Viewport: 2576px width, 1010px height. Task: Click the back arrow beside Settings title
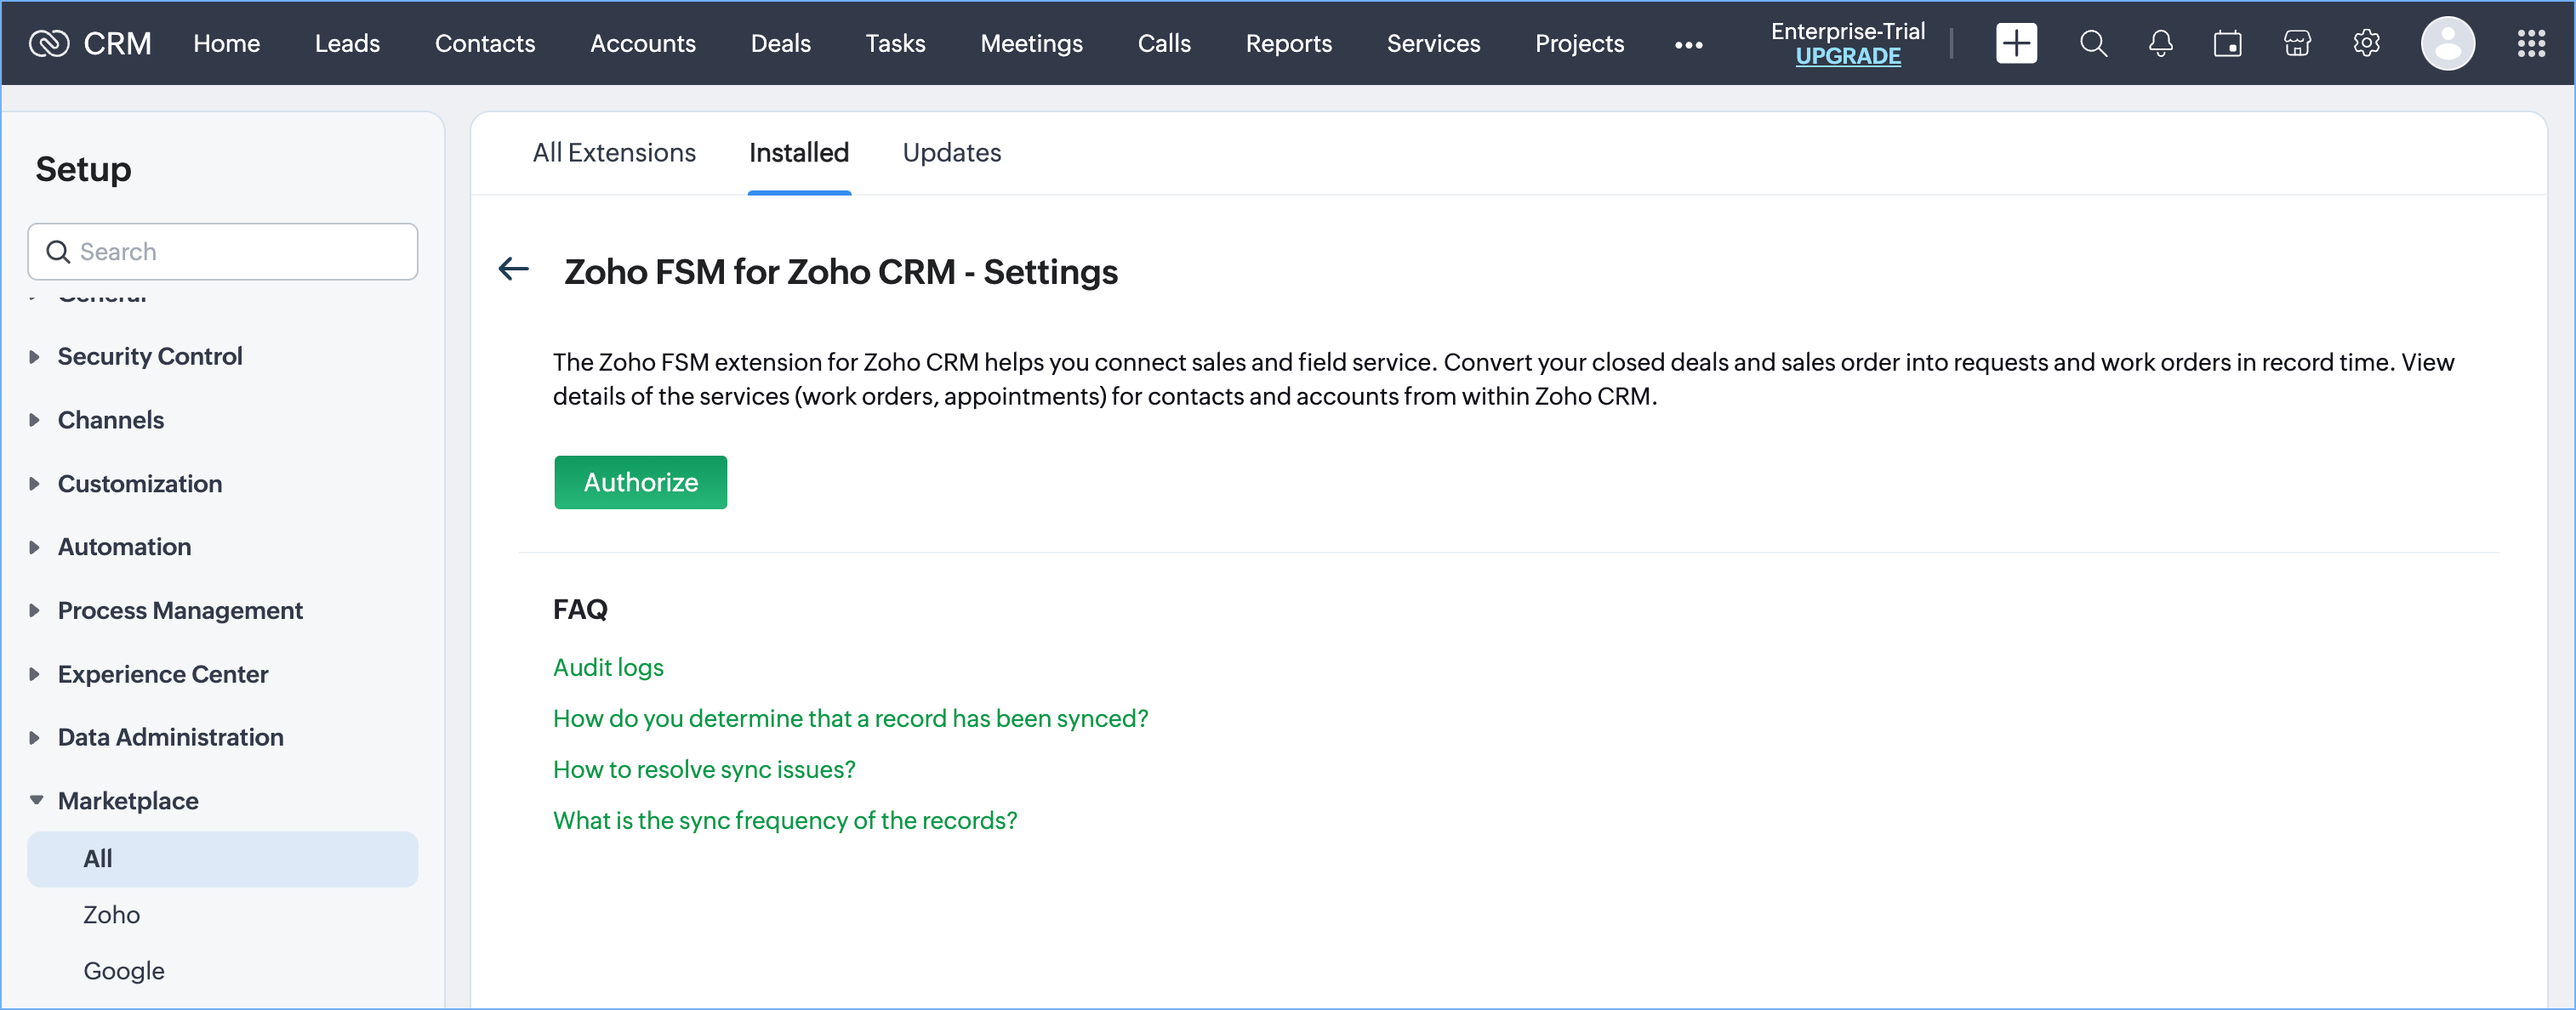[x=513, y=269]
